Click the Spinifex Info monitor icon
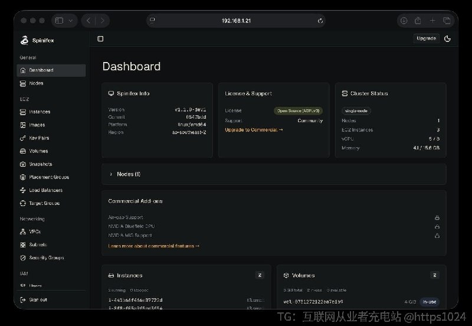This screenshot has width=472, height=326. pos(111,93)
